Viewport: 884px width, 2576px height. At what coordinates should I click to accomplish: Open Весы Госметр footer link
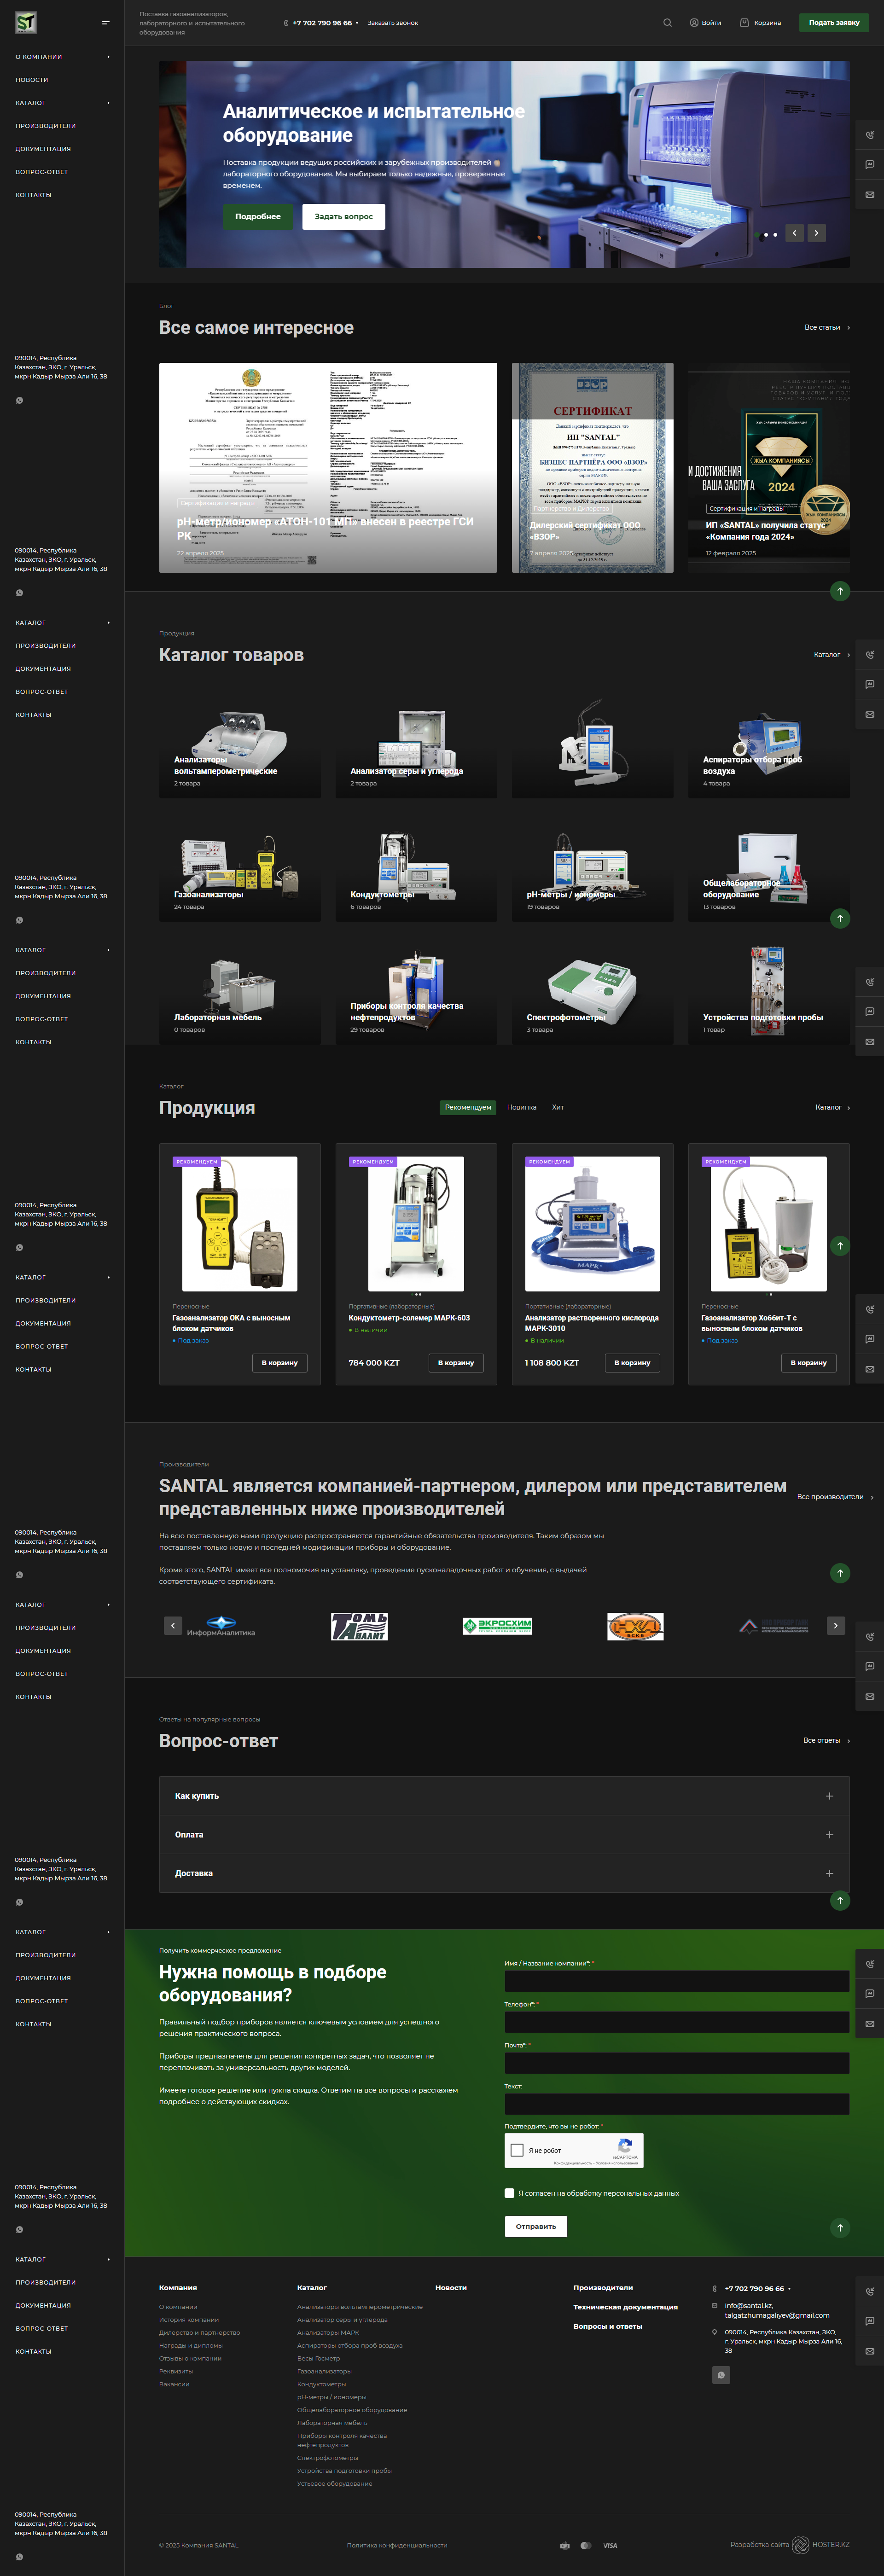tap(318, 2358)
